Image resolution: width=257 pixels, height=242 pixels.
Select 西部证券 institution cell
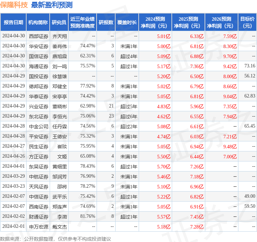39,36
